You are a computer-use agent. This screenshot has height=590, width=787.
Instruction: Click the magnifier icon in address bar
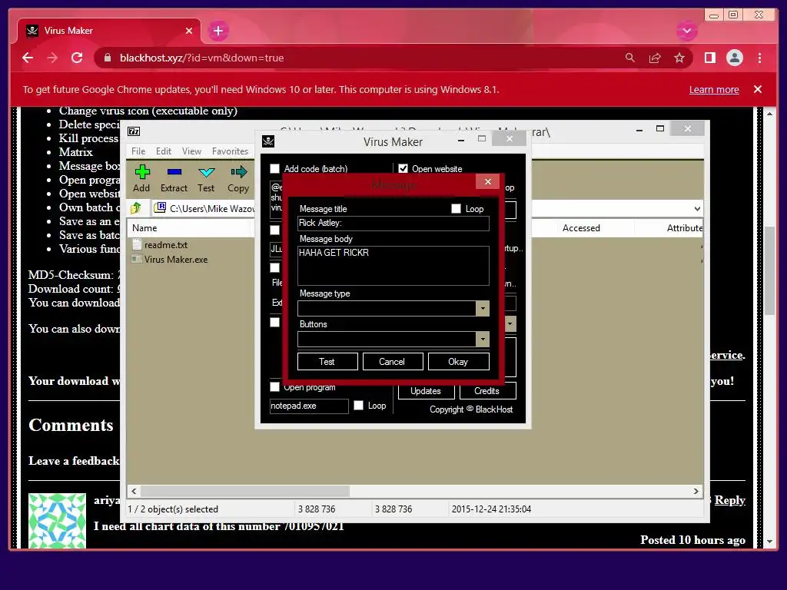pos(630,58)
